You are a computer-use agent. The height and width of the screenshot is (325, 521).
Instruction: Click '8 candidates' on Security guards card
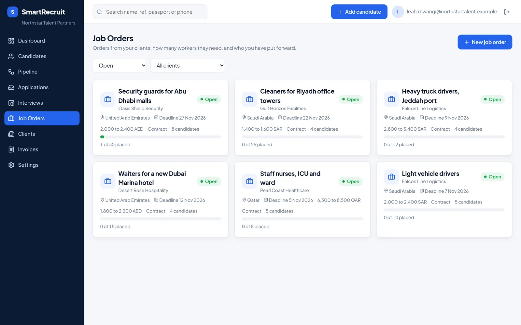pos(185,129)
